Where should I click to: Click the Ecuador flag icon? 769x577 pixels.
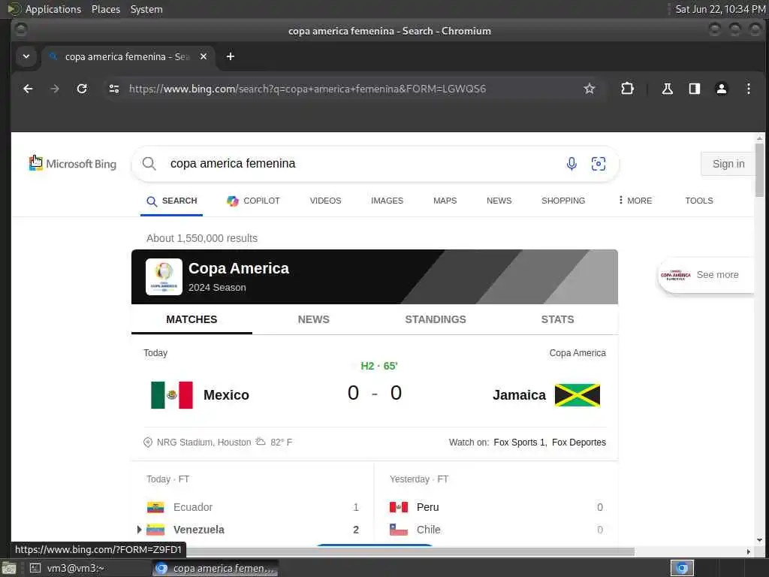[155, 507]
